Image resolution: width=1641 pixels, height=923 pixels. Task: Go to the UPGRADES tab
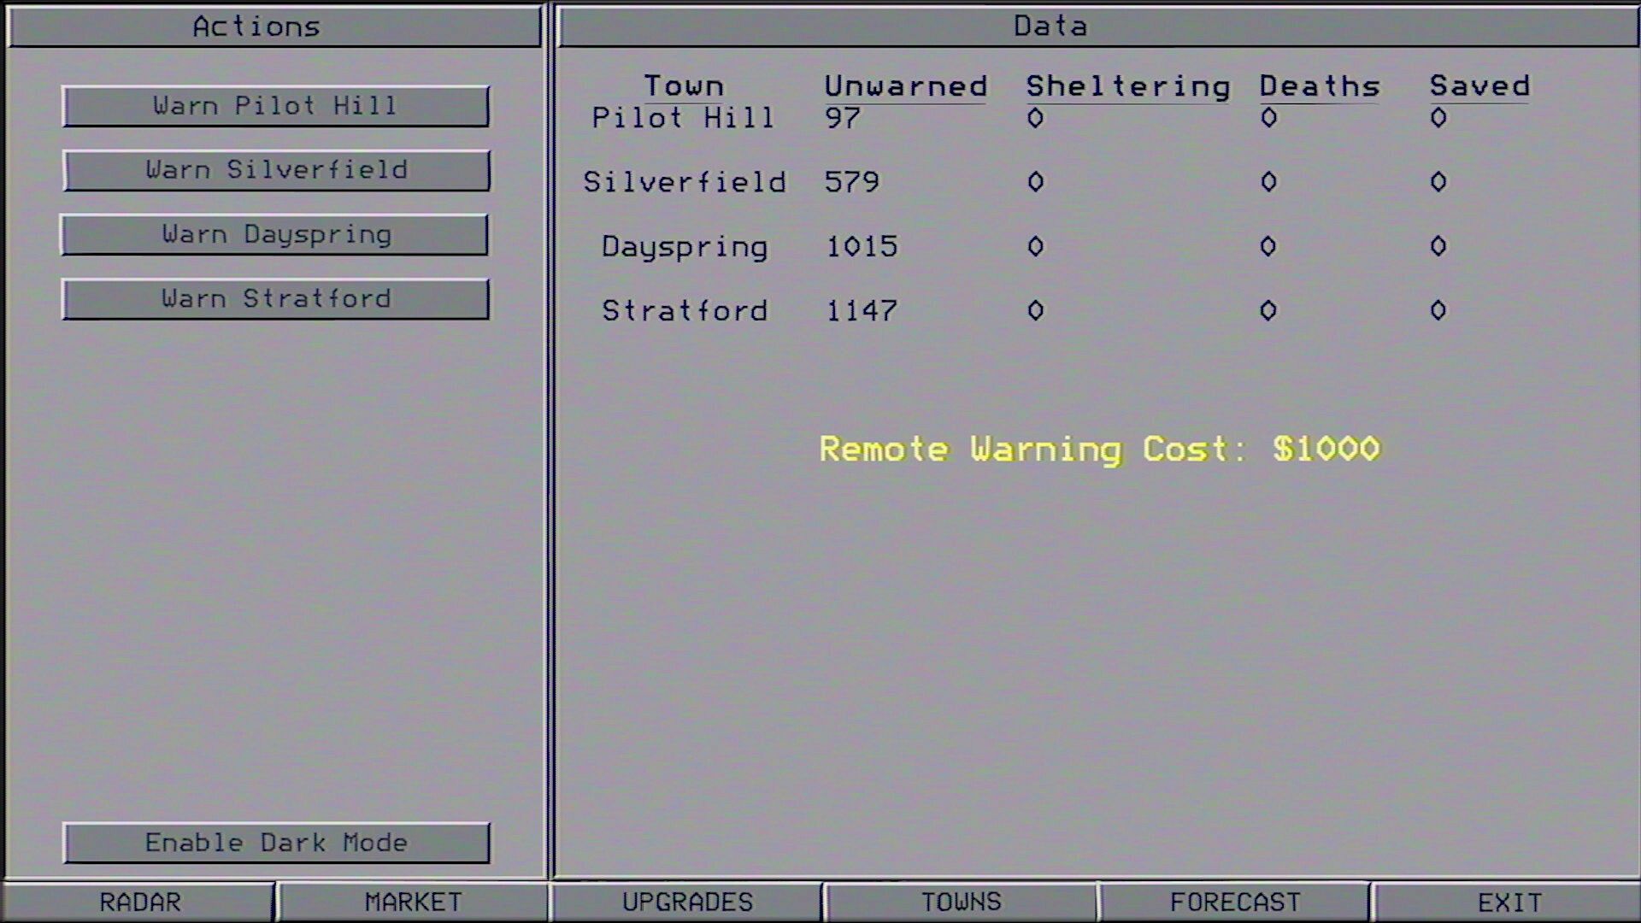(x=687, y=902)
